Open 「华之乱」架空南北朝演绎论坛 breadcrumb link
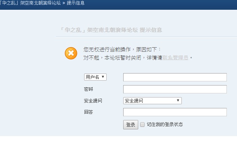The height and width of the screenshot is (144, 237). click(x=30, y=3)
